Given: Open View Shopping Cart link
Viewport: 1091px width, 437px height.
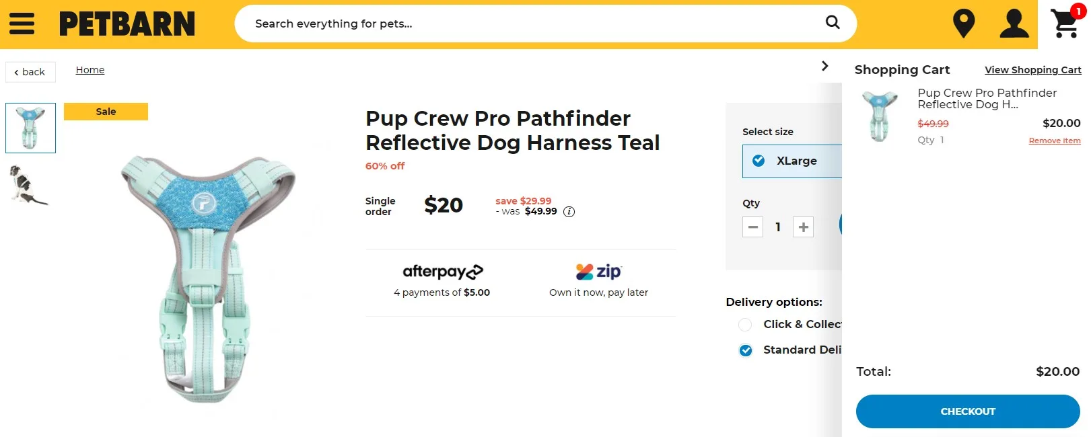Looking at the screenshot, I should pos(1032,70).
